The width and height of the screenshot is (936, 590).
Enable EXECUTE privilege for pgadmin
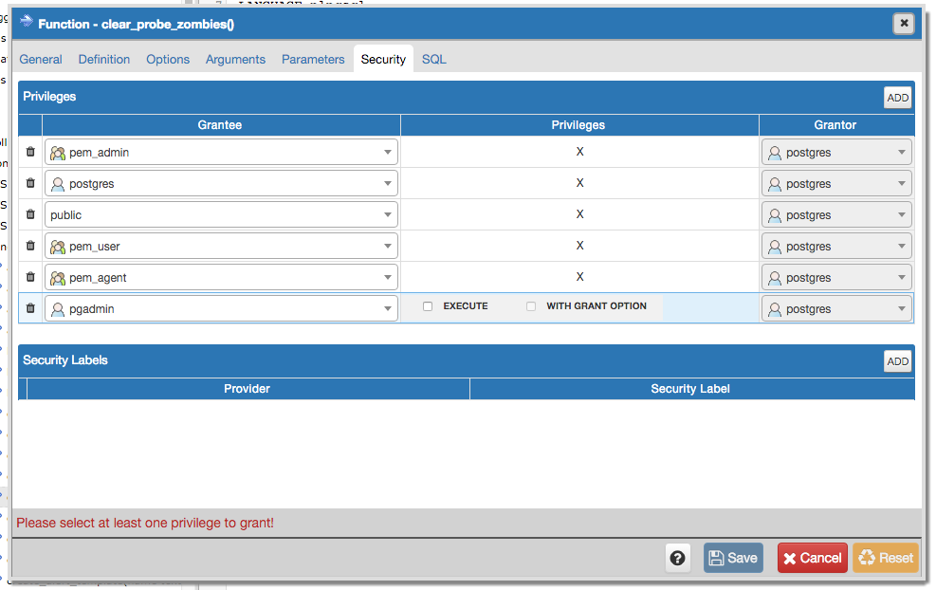coord(428,305)
